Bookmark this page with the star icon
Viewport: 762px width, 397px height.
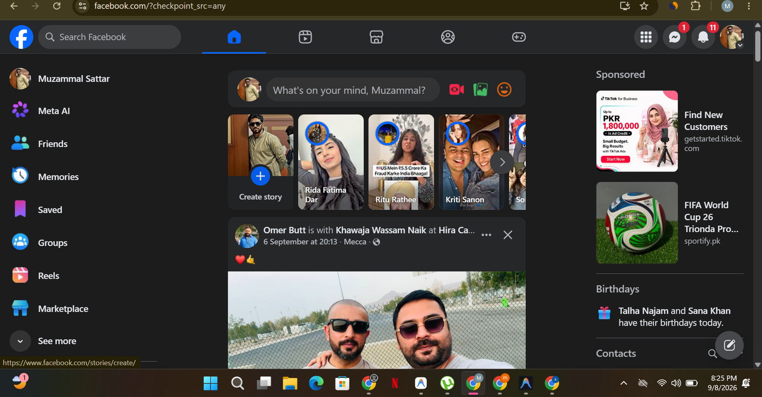tap(644, 6)
